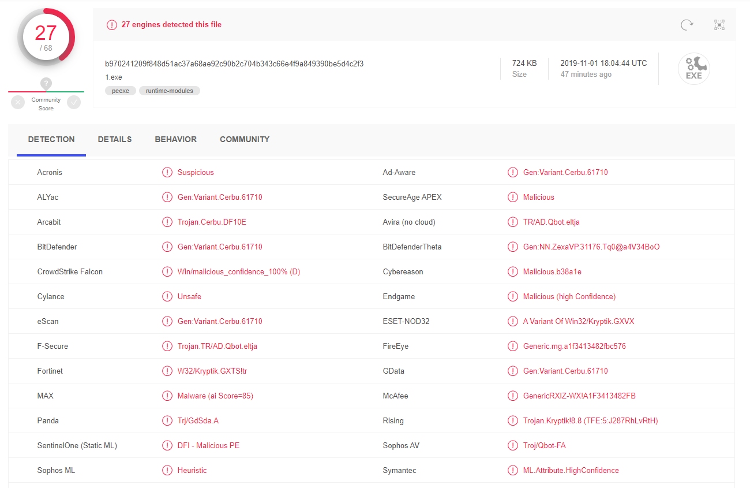Click warning icon in the Panda row

tap(167, 420)
